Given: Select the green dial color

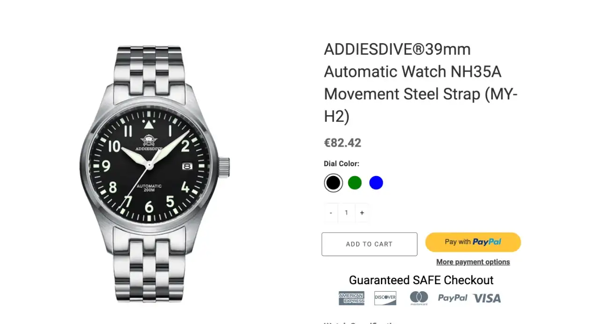Looking at the screenshot, I should click(x=355, y=183).
